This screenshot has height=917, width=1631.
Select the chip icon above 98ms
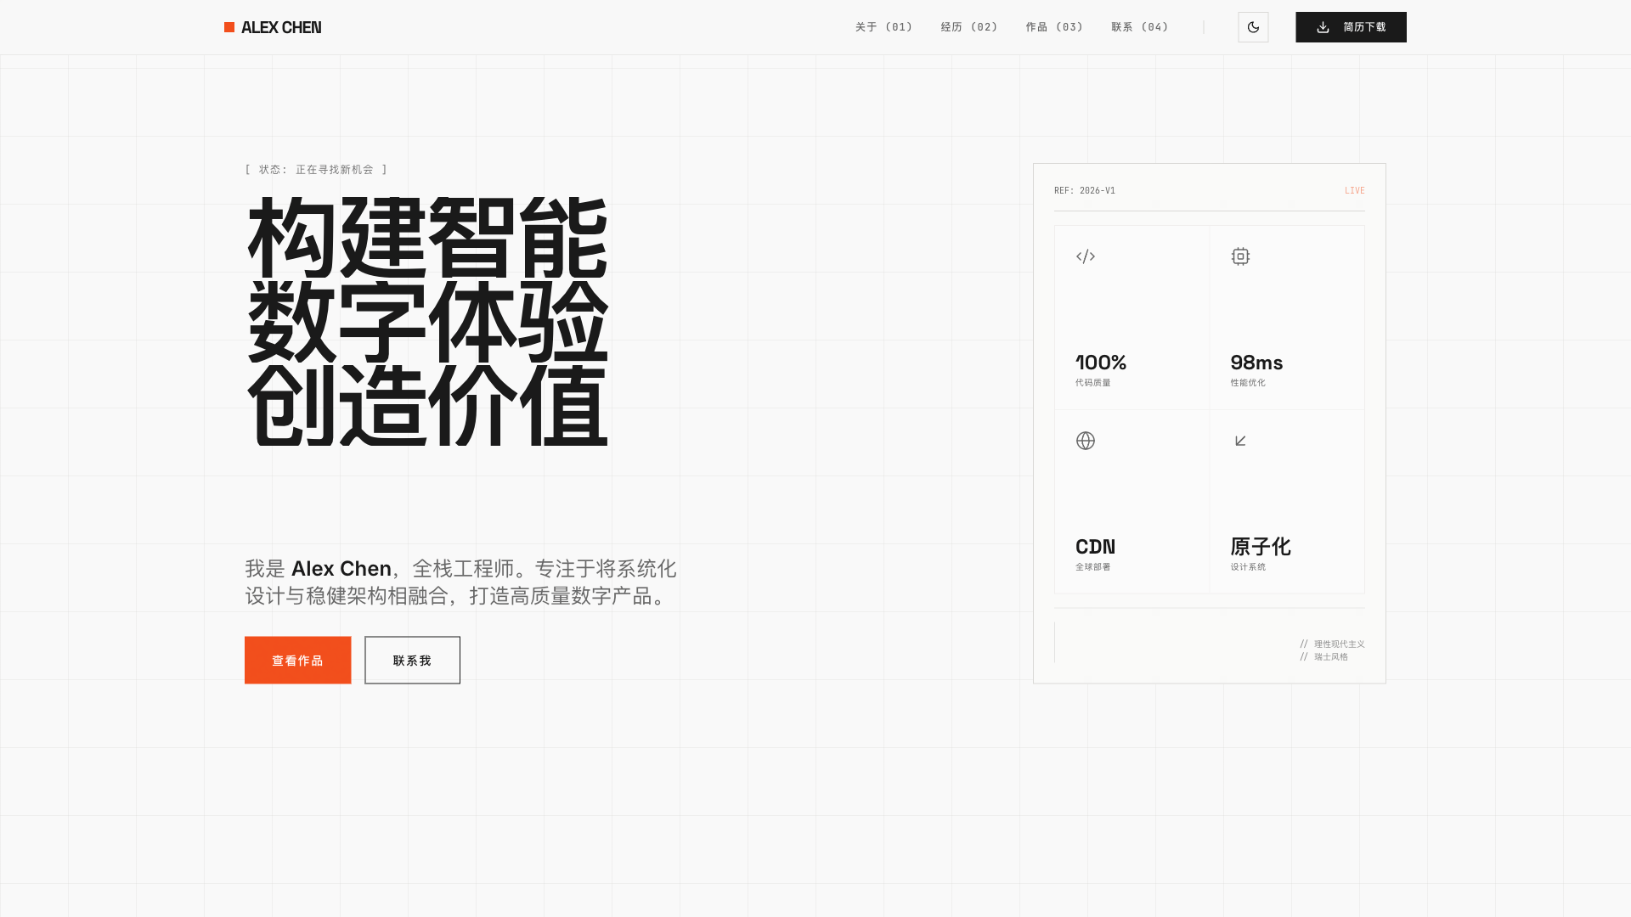pyautogui.click(x=1239, y=256)
